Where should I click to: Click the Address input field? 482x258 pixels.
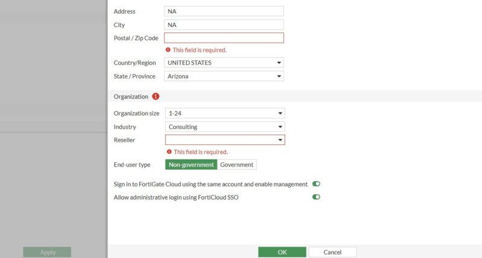coord(224,11)
